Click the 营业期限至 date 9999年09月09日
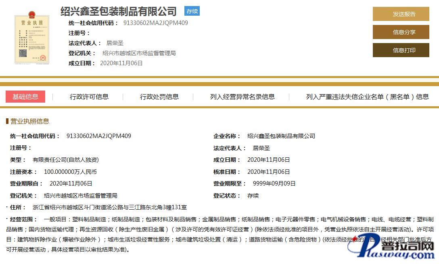 coord(274,184)
